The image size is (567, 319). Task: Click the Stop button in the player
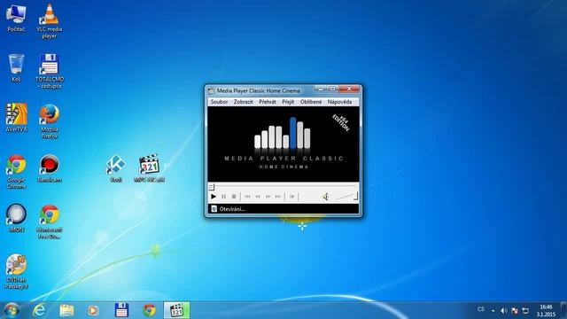pyautogui.click(x=234, y=197)
